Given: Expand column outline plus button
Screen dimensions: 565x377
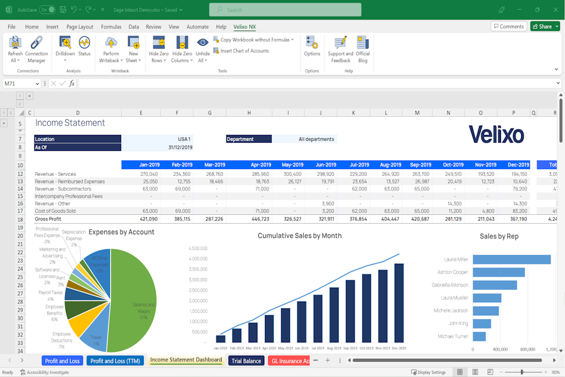Looking at the screenshot, I should point(30,96).
